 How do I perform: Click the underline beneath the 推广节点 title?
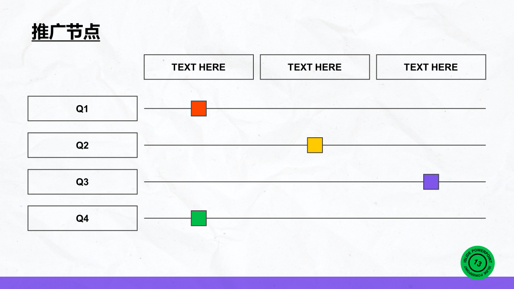pos(66,40)
